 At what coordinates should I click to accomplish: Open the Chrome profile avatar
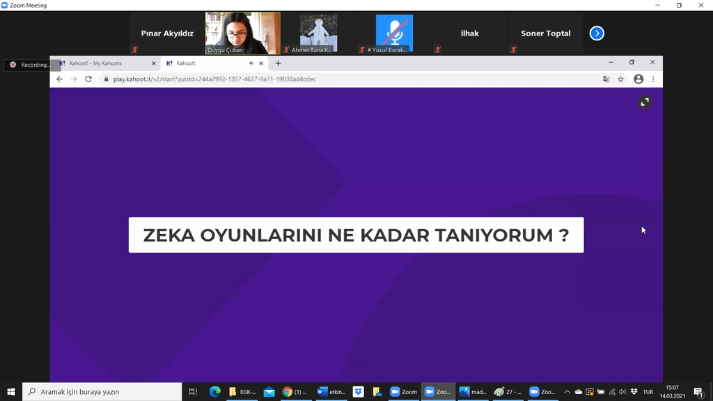pos(638,79)
